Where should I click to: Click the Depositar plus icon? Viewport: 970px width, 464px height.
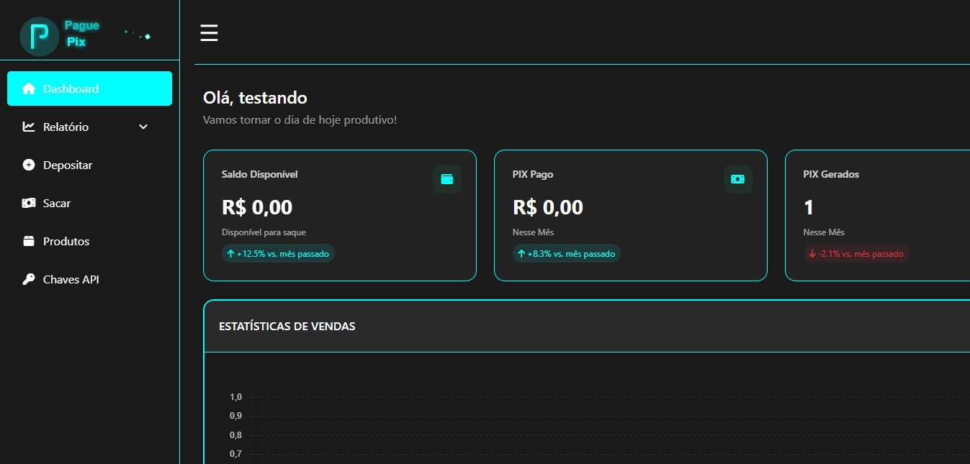click(x=29, y=164)
